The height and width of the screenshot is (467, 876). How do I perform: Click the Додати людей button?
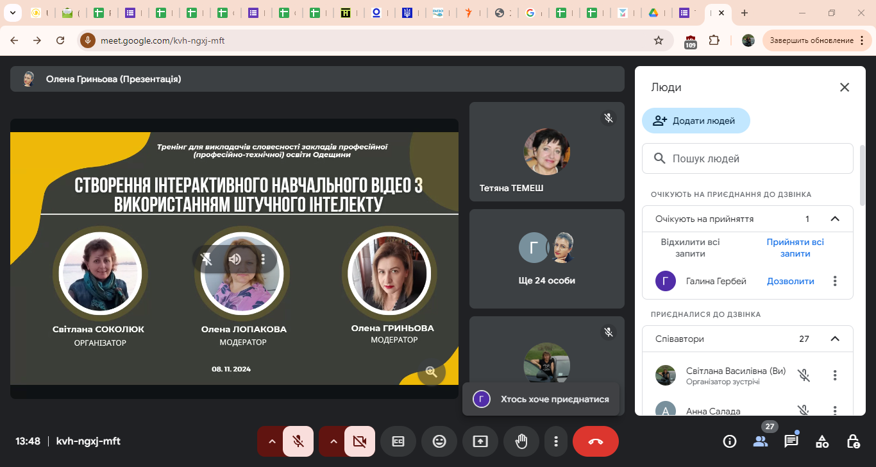[x=696, y=121]
